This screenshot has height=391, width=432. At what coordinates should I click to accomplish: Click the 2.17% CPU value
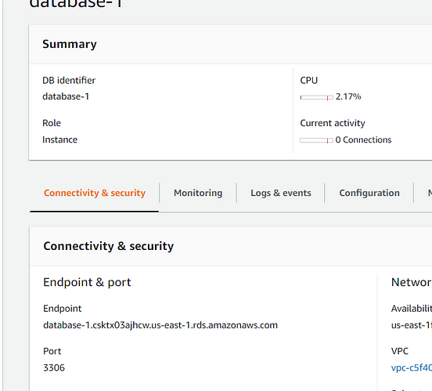point(348,96)
